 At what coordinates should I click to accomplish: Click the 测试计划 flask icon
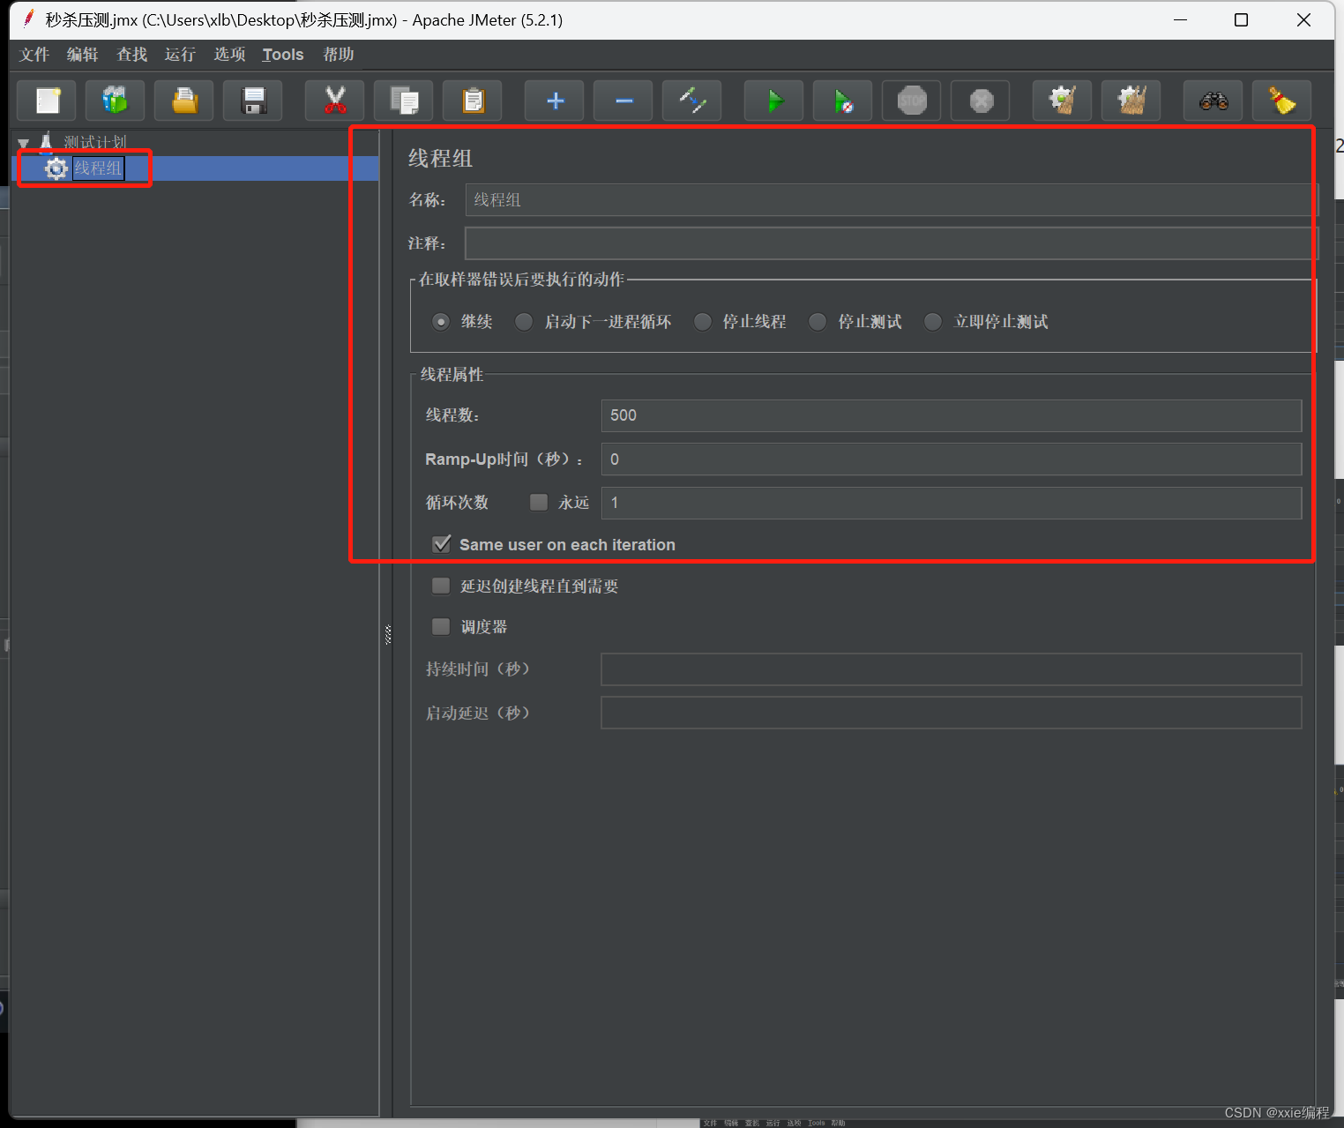coord(47,142)
